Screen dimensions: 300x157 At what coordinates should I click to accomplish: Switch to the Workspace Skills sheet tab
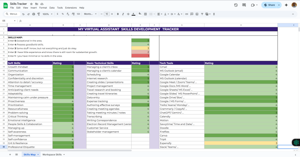tap(52, 154)
